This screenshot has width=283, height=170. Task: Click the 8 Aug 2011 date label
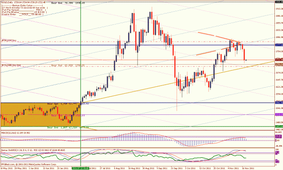point(120,168)
